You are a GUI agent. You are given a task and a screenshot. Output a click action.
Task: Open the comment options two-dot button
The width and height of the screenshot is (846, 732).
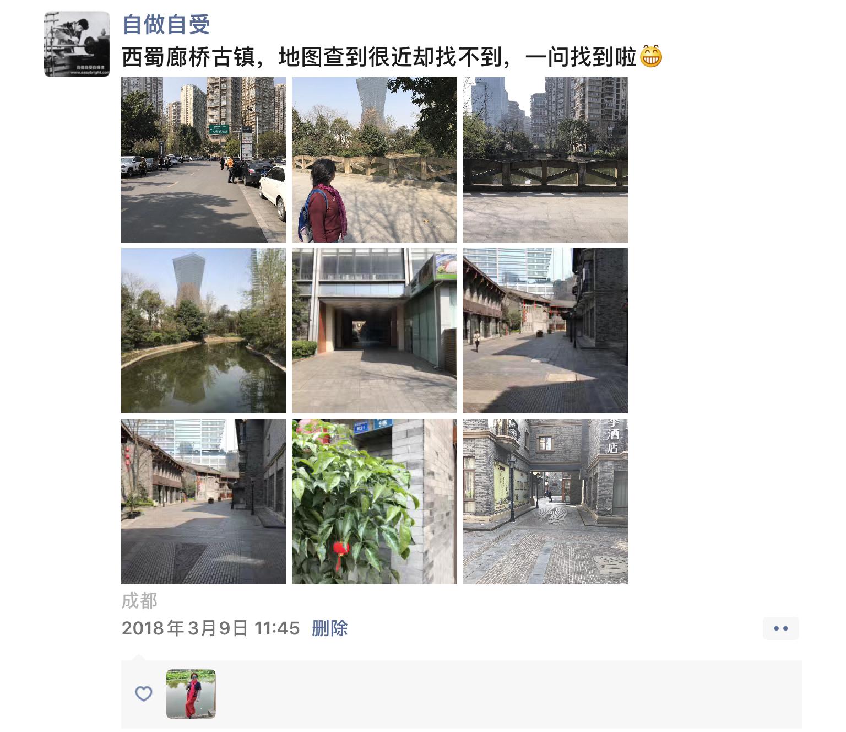coord(780,628)
